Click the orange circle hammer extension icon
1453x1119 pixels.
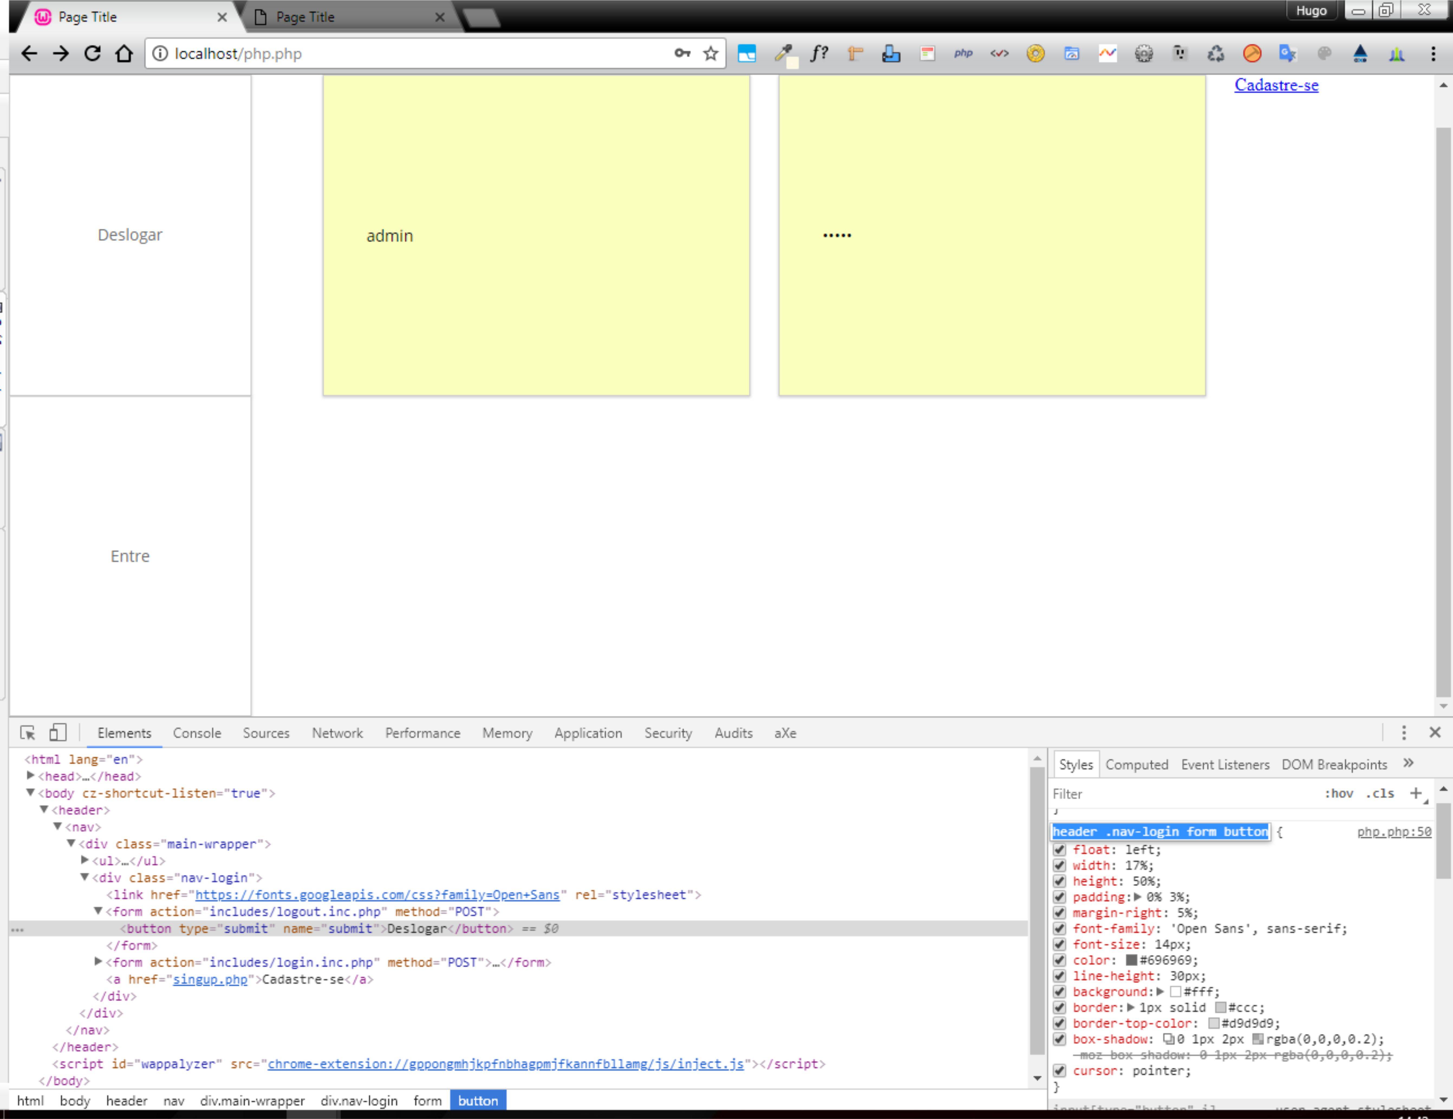point(1252,54)
